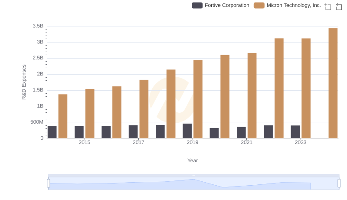Click Micron bar for 2022
Screen dimensions: 347x200
279,88
